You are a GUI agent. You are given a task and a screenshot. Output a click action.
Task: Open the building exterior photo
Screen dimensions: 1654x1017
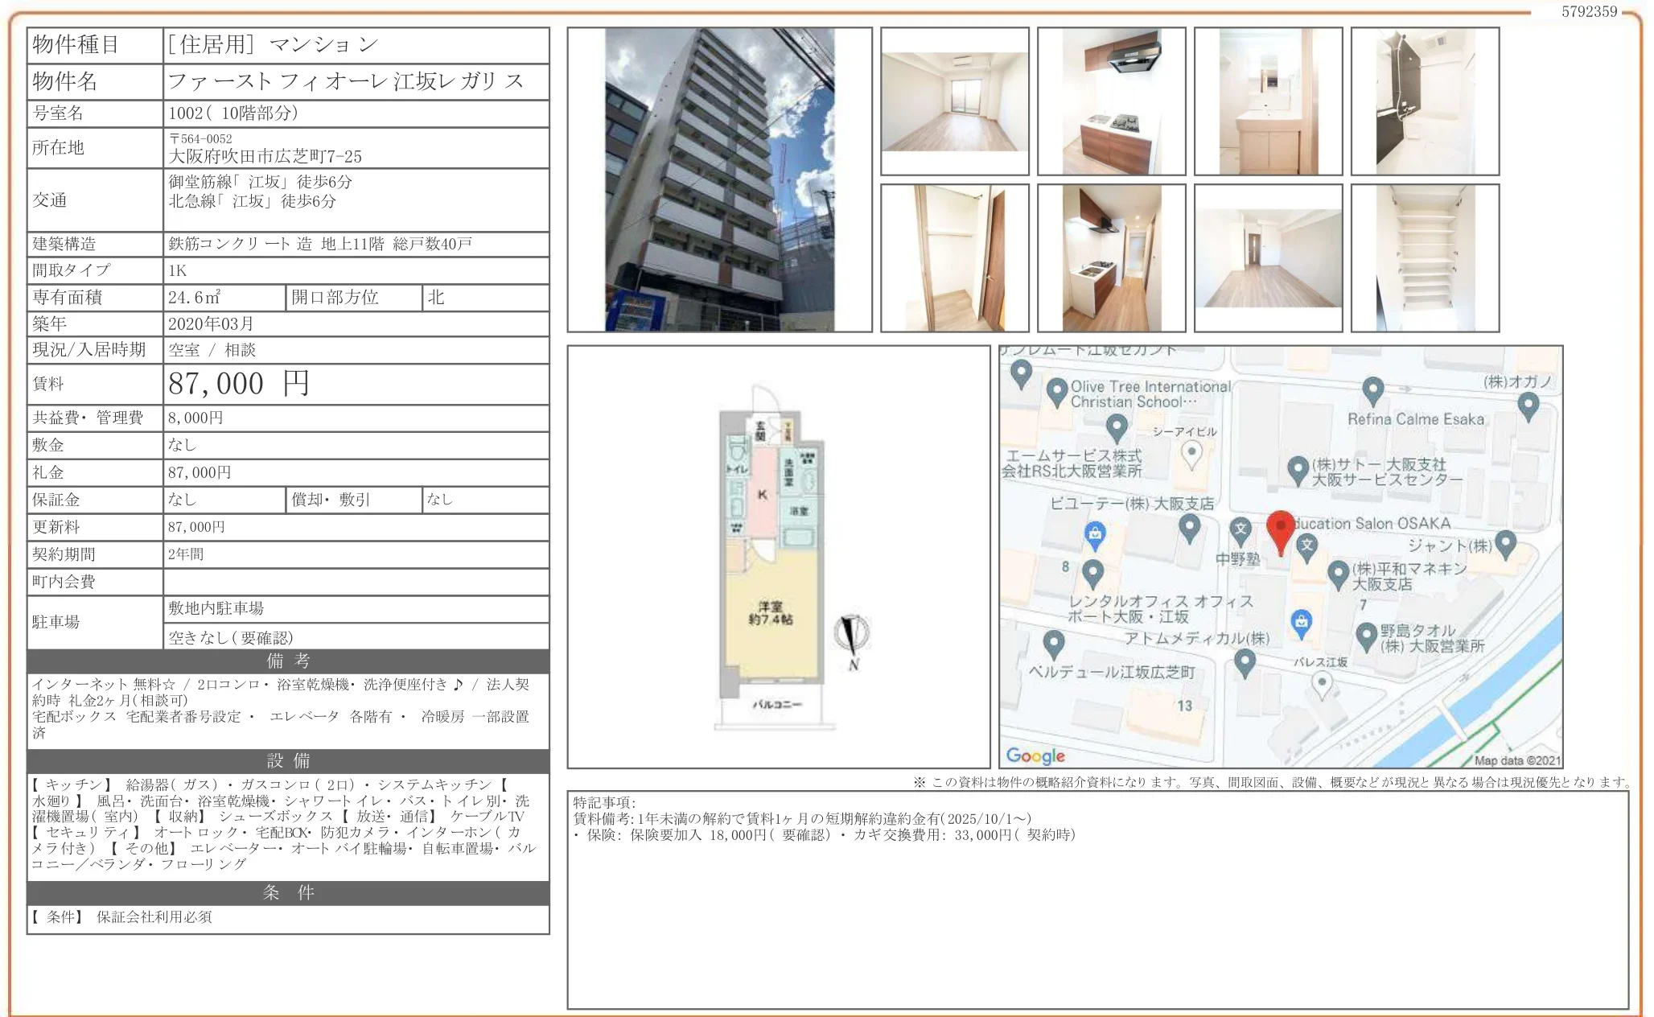(720, 181)
